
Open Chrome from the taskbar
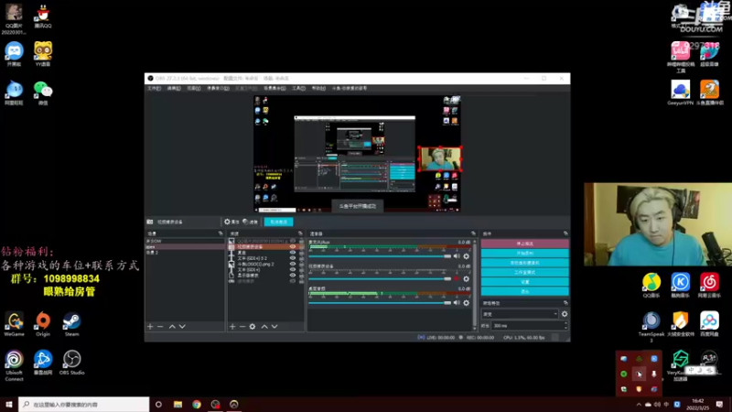(x=197, y=404)
